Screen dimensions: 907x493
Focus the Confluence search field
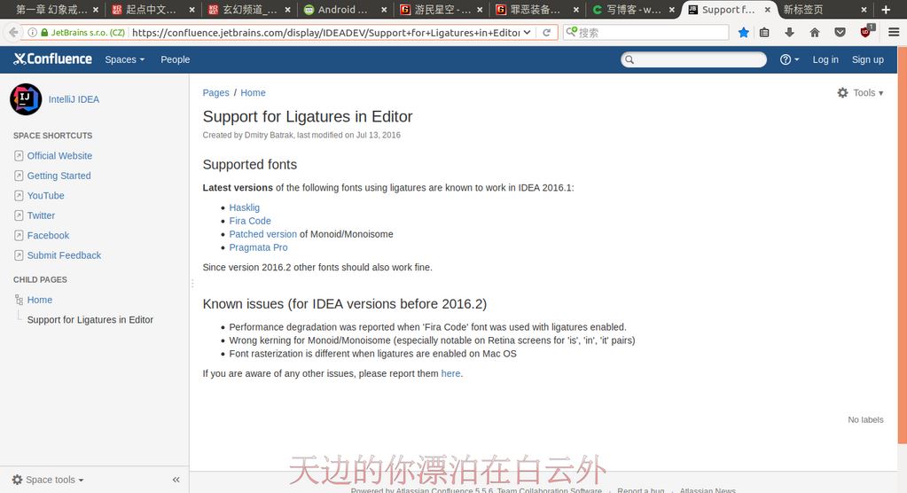pos(693,59)
